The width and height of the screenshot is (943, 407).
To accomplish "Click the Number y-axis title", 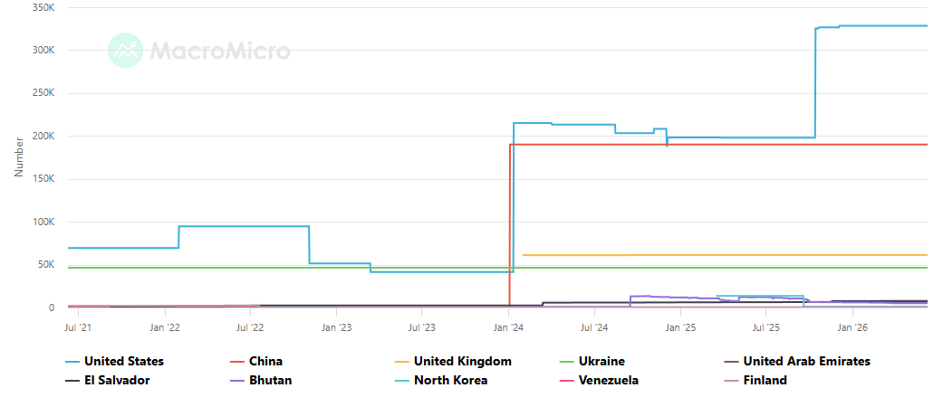I will tap(19, 156).
